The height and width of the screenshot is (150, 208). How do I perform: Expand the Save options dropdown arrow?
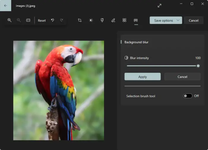click(178, 20)
